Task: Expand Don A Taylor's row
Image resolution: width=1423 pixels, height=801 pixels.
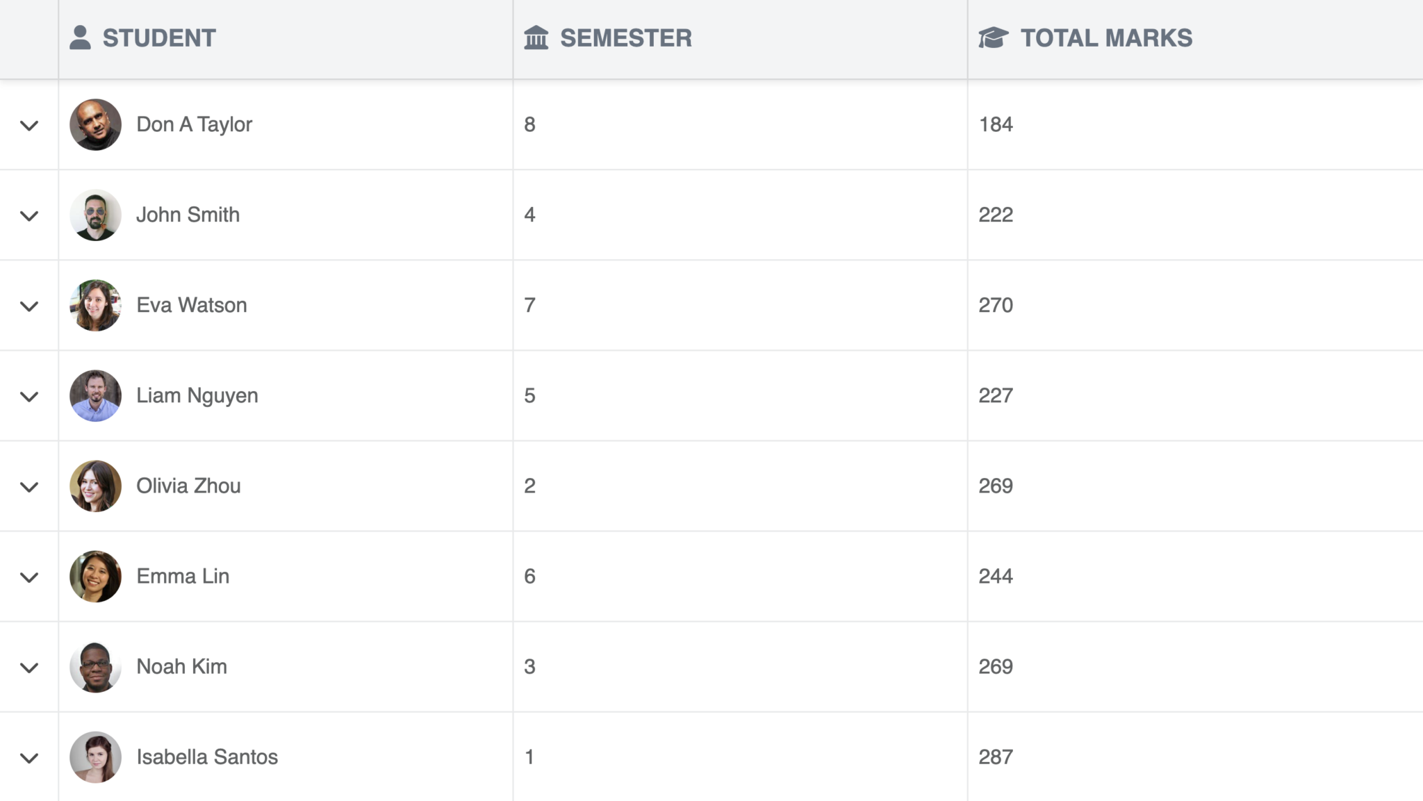Action: [x=29, y=125]
